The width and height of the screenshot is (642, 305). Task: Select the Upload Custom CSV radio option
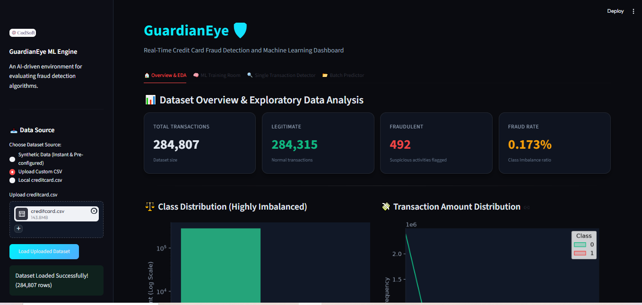click(x=12, y=172)
